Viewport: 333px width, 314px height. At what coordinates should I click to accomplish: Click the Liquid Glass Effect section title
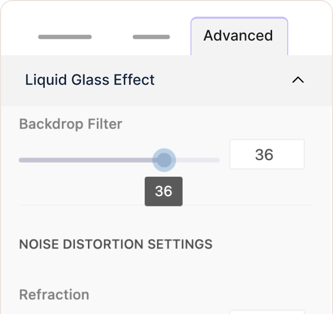point(89,80)
